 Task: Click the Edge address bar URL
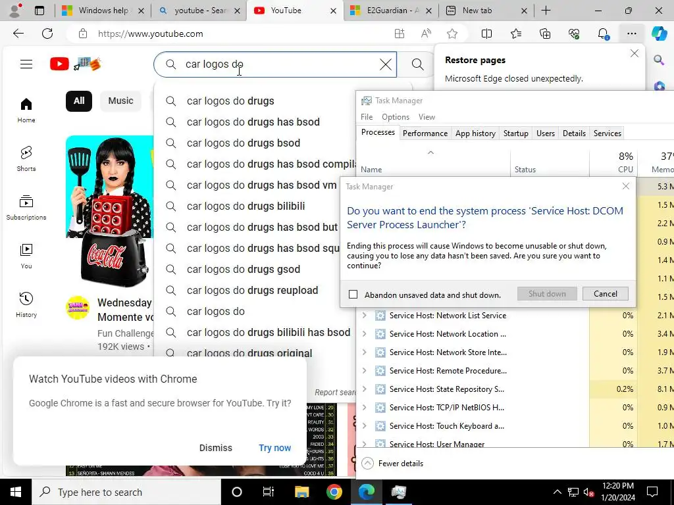click(x=151, y=34)
